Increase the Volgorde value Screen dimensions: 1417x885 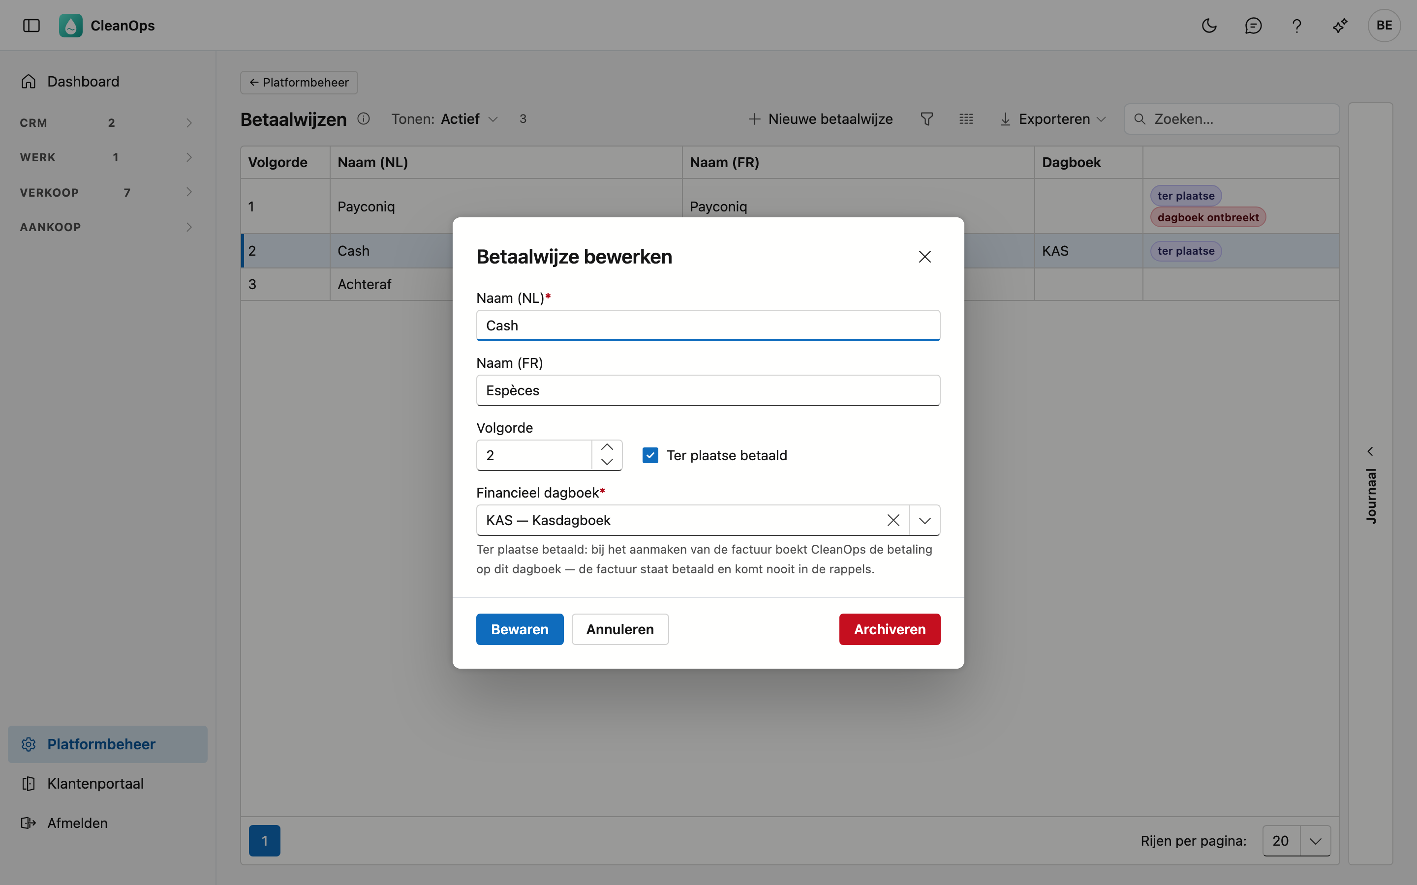coord(607,447)
